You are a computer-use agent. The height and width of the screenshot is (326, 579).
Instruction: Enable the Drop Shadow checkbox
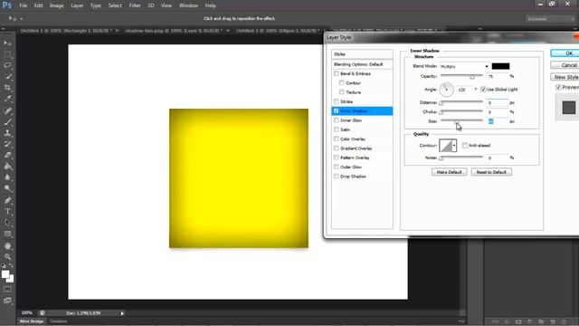pos(336,177)
